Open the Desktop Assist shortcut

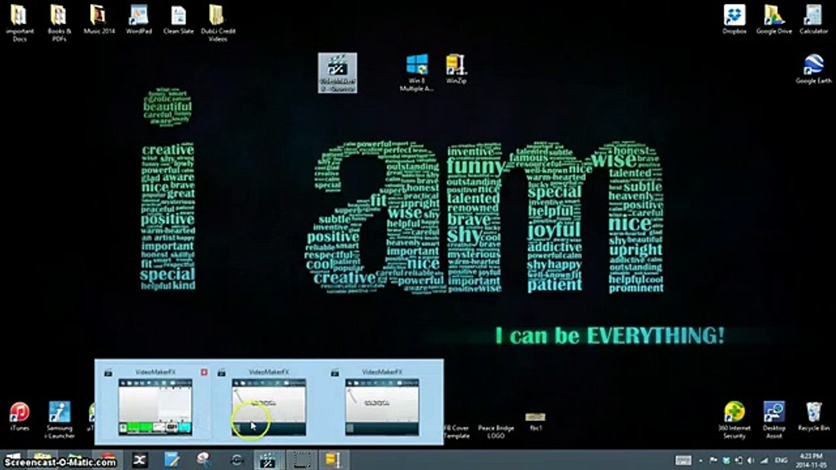(774, 420)
